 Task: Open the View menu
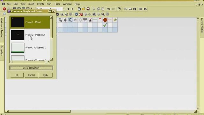23,4
